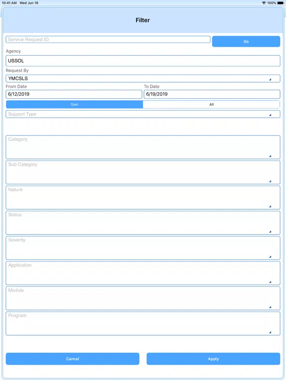The width and height of the screenshot is (286, 381).
Task: Click the Service Request ID input field
Action: click(108, 39)
